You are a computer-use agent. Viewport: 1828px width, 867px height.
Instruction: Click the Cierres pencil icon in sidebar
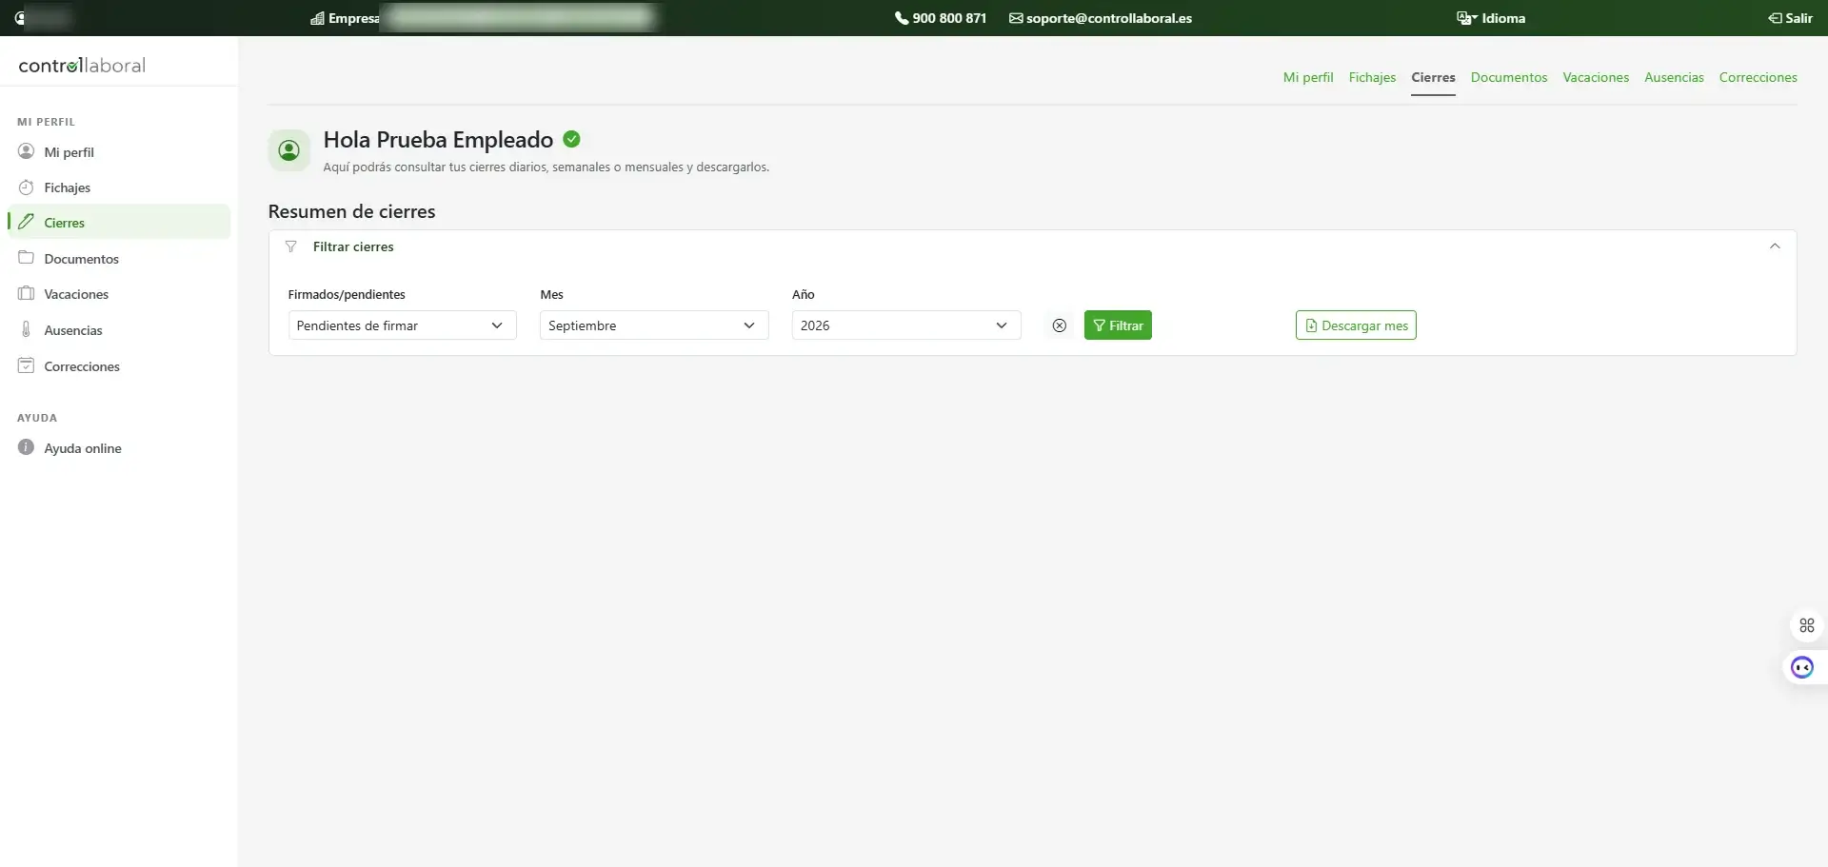(26, 221)
